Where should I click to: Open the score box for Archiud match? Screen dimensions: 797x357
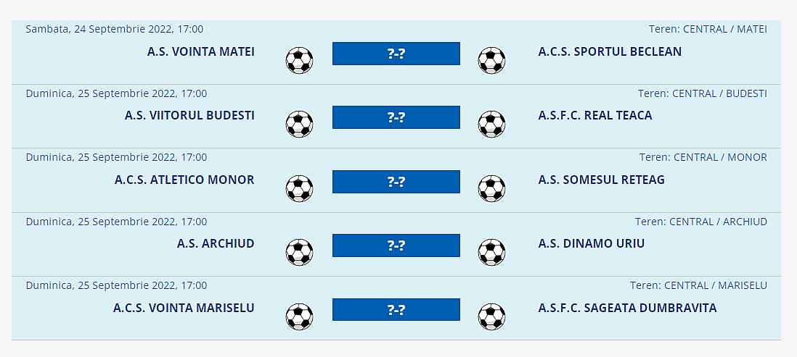click(396, 245)
